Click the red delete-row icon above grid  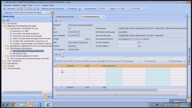coord(59,54)
